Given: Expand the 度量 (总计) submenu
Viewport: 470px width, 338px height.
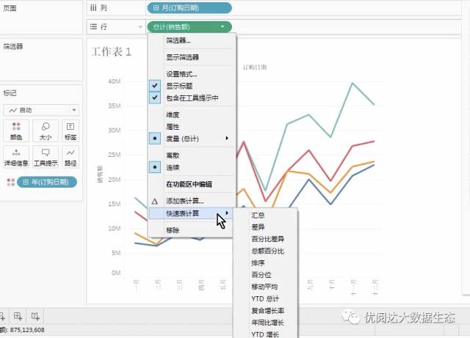Looking at the screenshot, I should (x=191, y=138).
